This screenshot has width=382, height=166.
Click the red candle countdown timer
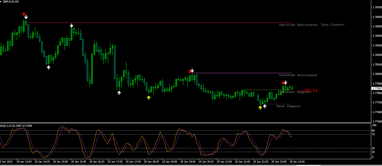click(307, 91)
